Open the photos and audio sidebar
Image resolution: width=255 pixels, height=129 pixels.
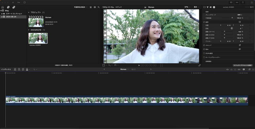(x=8, y=7)
